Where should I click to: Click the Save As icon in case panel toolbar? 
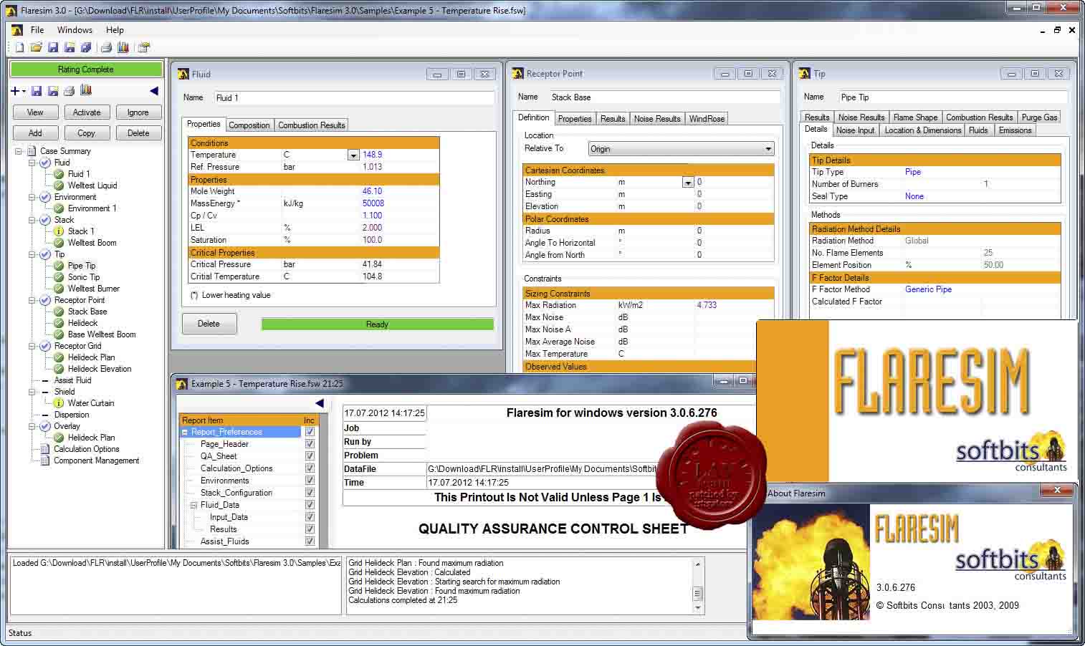(53, 91)
